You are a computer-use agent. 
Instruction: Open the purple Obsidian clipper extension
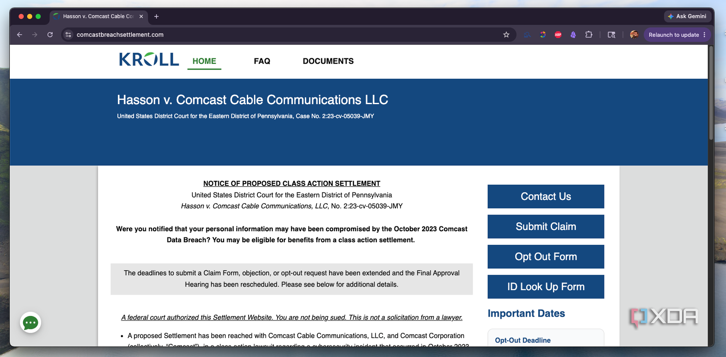(x=573, y=35)
